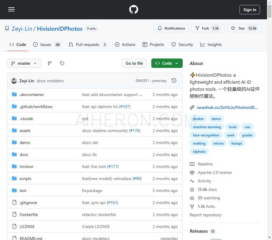Select the fastapi topic tag
This screenshot has height=240, width=272.
point(237,143)
